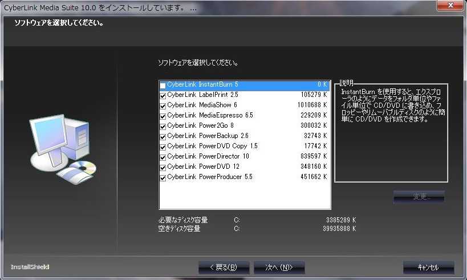Uncheck CyberLink PowerProducer 5.5 checkbox
This screenshot has width=467, height=280.
pos(163,178)
